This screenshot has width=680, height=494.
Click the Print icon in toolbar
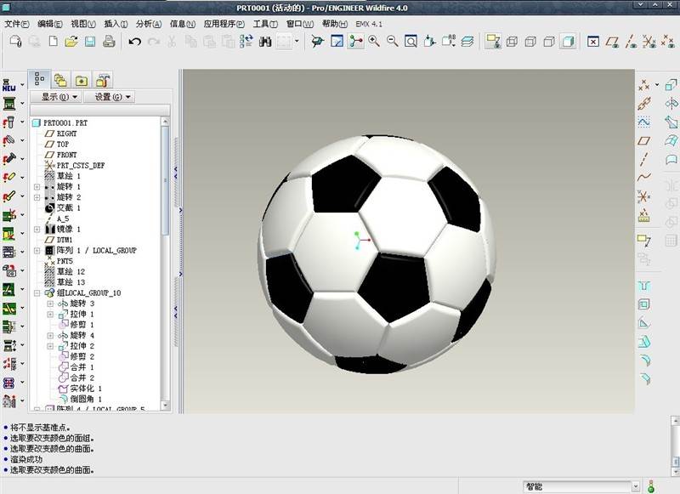(108, 41)
